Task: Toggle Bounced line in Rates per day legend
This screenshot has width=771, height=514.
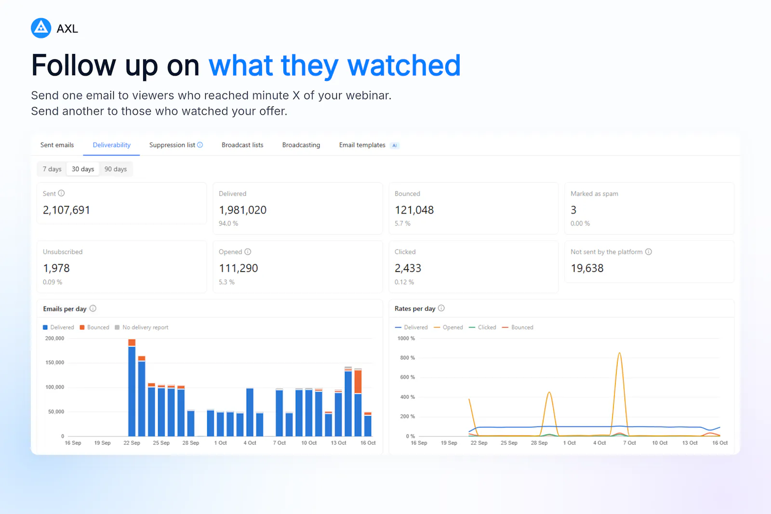Action: [518, 328]
